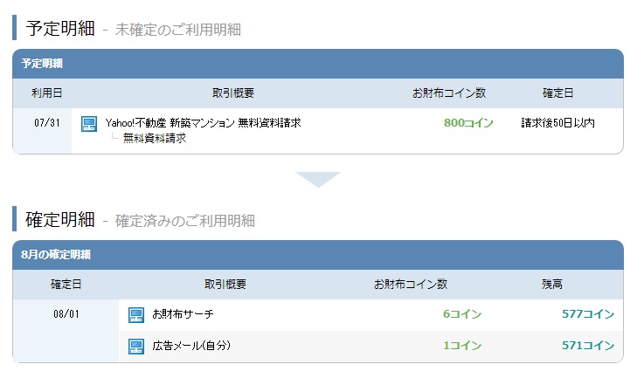Image resolution: width=637 pixels, height=378 pixels.
Task: Click the 残高 column header
Action: pos(552,284)
